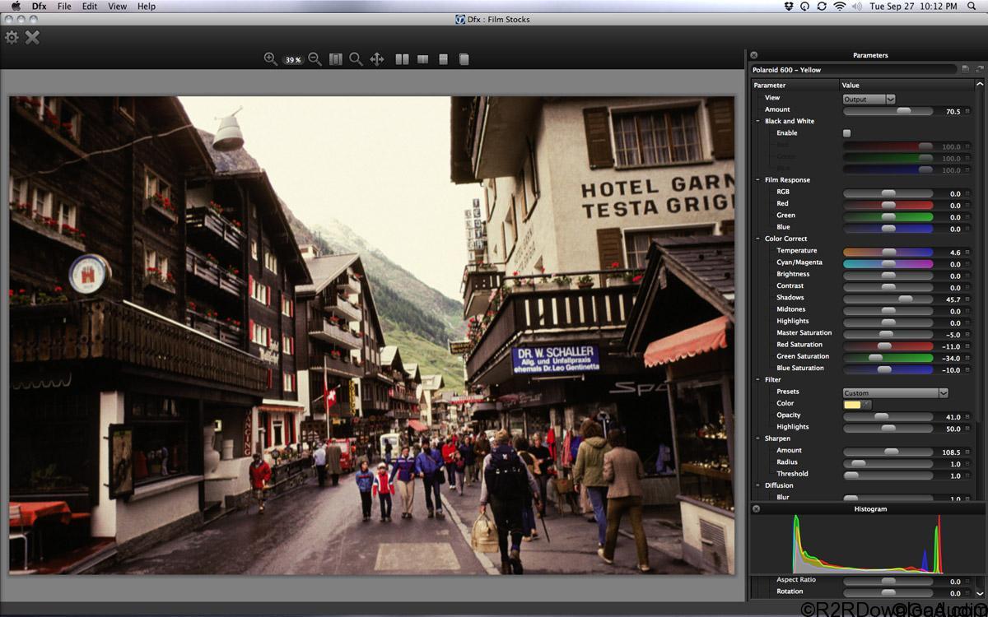988x617 pixels.
Task: Save preset using the disk icon
Action: coord(965,70)
